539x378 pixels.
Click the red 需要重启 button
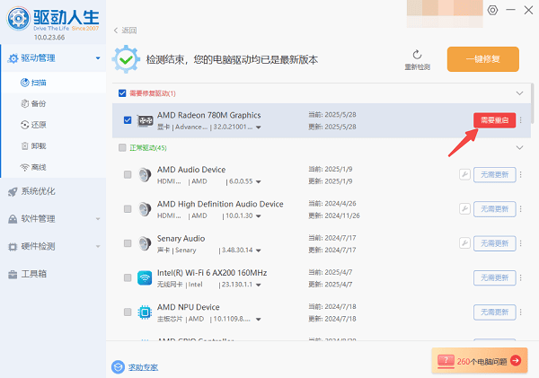tap(494, 120)
